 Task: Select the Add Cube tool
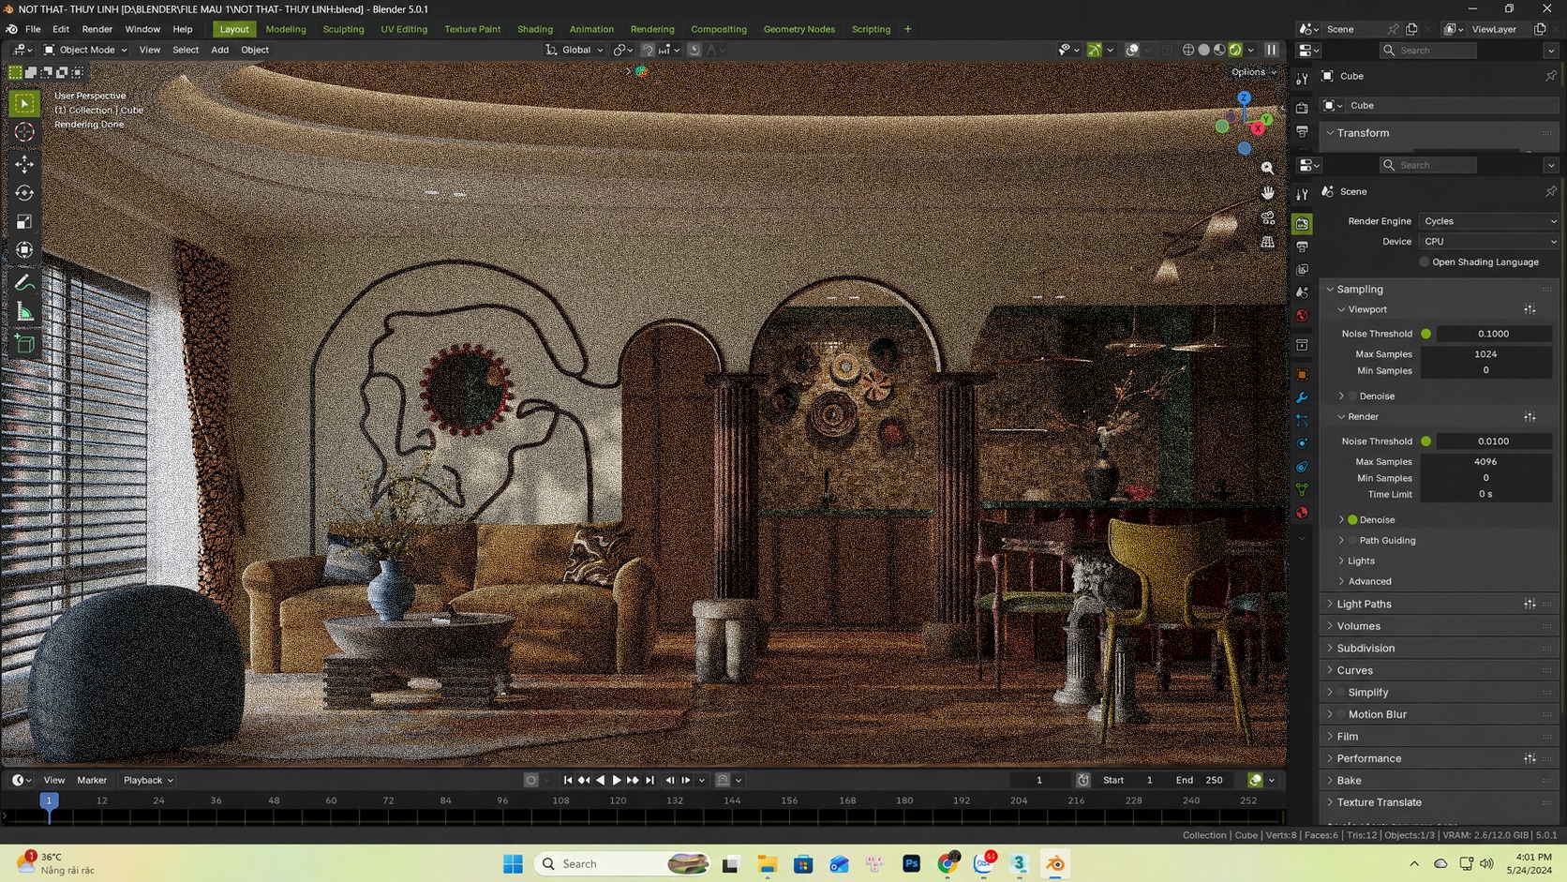tap(24, 344)
